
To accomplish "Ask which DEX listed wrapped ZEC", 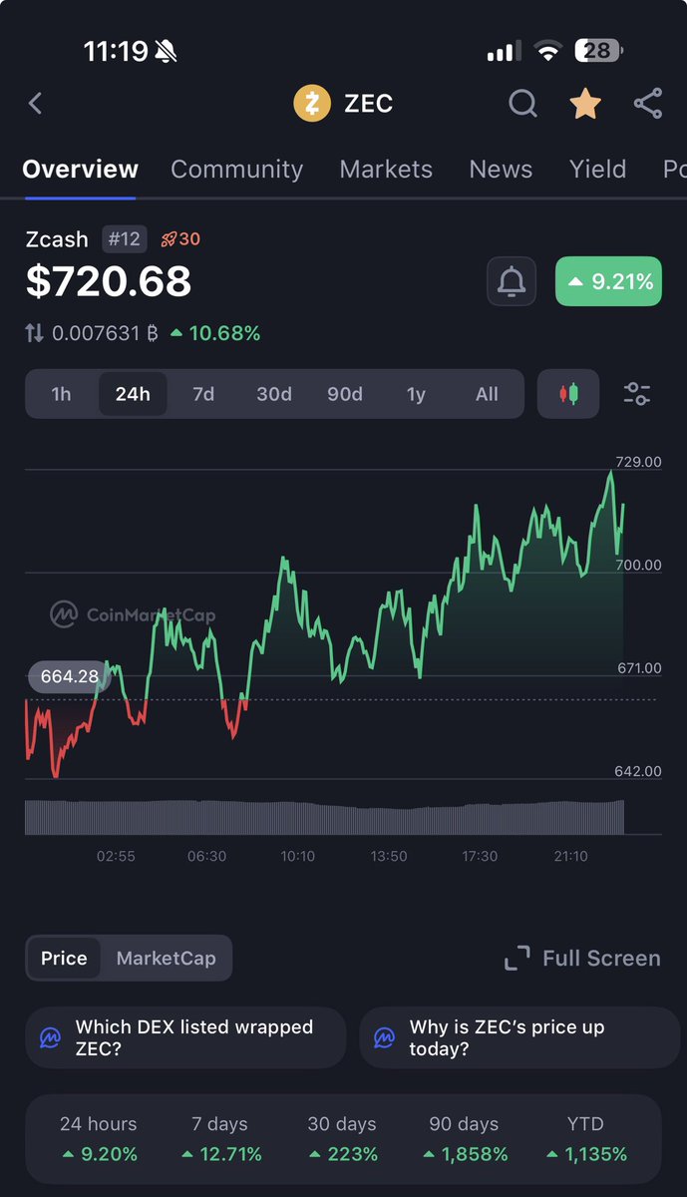I will (185, 1038).
